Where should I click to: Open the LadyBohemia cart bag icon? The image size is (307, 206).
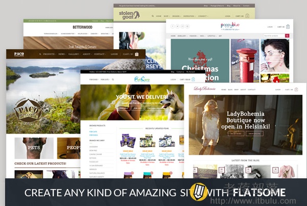click(296, 89)
